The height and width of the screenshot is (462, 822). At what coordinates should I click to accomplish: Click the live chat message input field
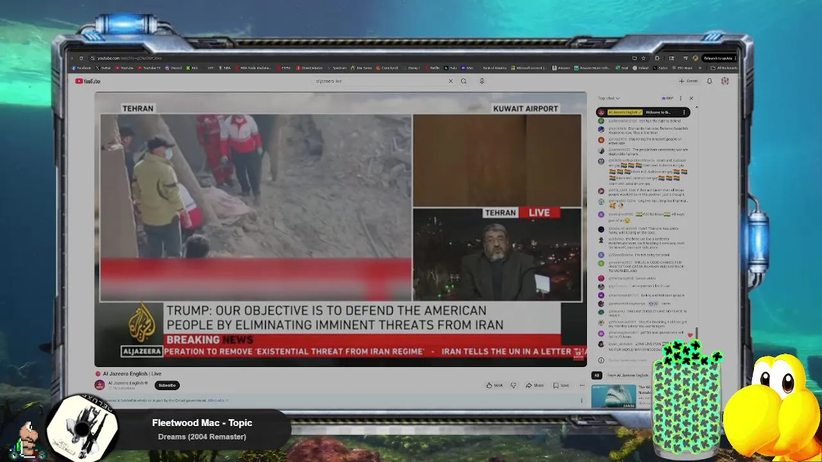(x=626, y=360)
